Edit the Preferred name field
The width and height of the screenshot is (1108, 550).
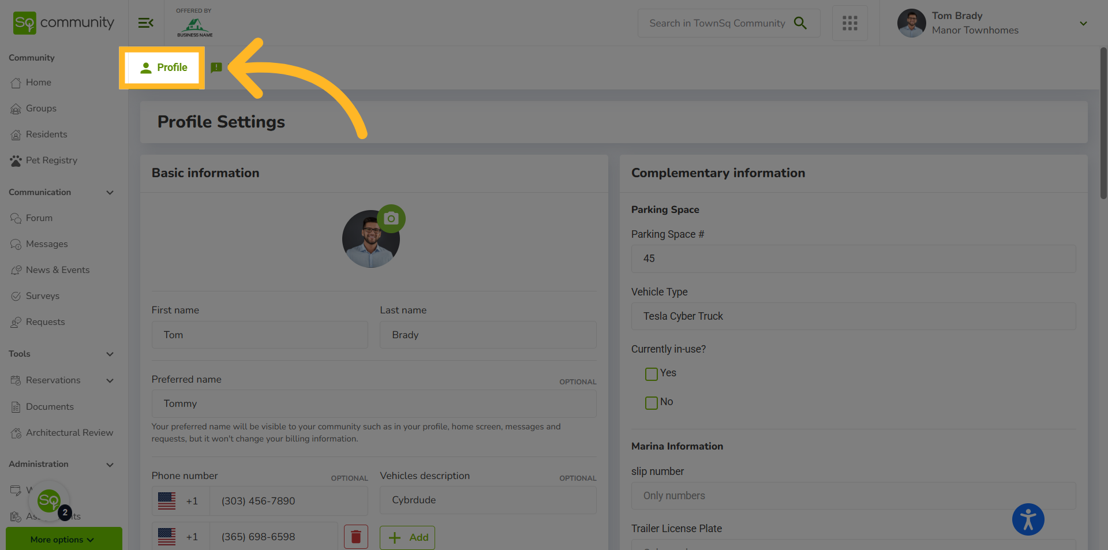[x=374, y=404]
